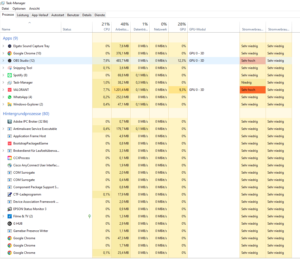Viewport: 300px width, 259px height.
Task: Expand the Filme & TV (2) group
Action: click(x=3, y=216)
